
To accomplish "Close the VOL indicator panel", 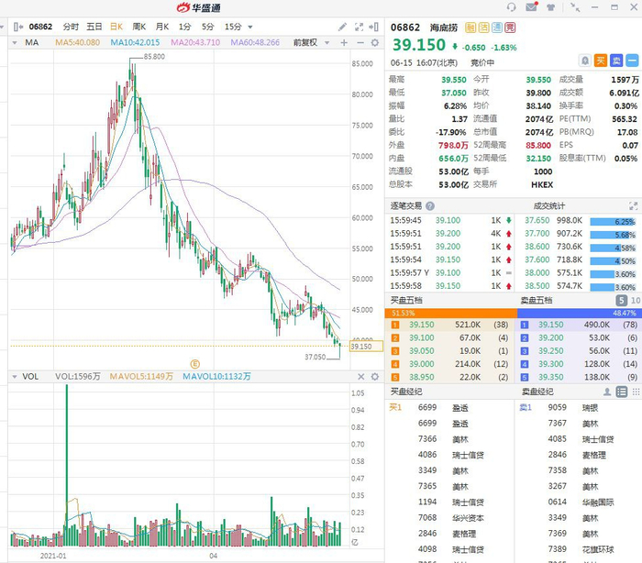I will tap(360, 376).
